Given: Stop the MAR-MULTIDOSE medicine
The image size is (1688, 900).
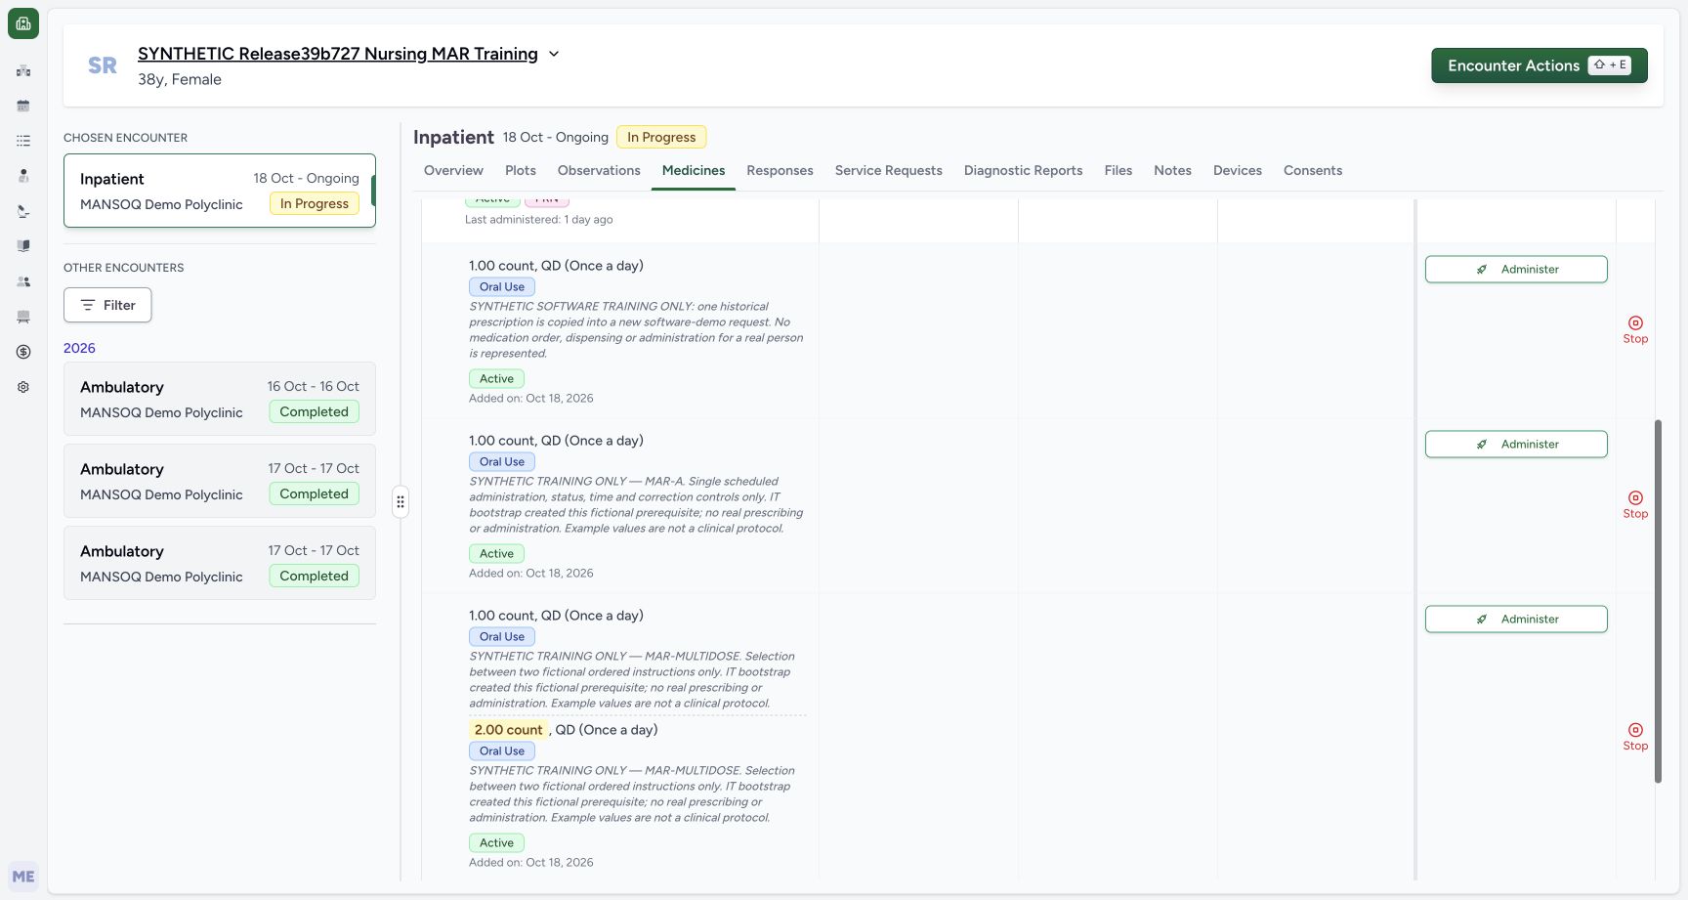Looking at the screenshot, I should tap(1635, 736).
